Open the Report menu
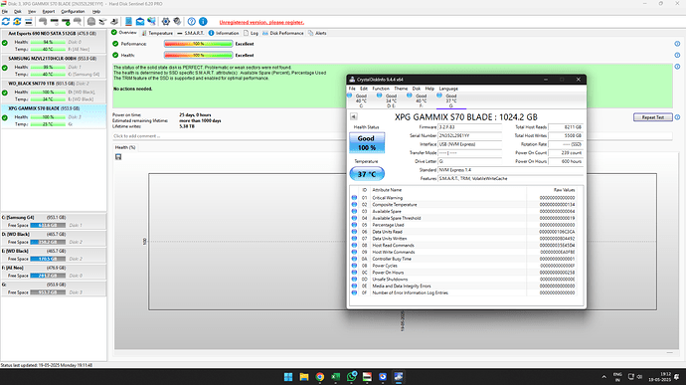The width and height of the screenshot is (686, 385). tap(49, 11)
